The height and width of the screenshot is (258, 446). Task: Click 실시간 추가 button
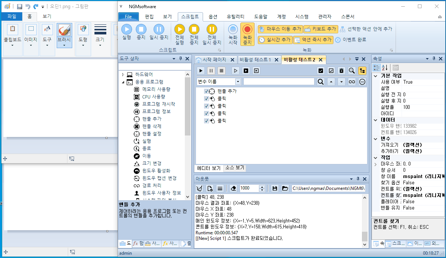(274, 40)
